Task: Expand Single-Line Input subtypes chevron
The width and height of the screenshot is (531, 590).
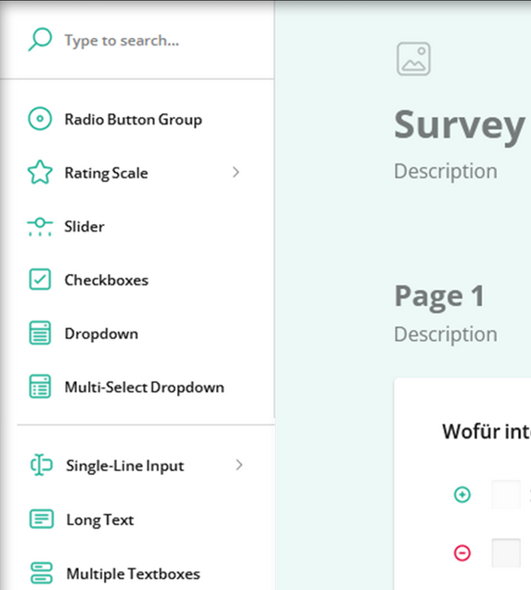Action: 240,465
